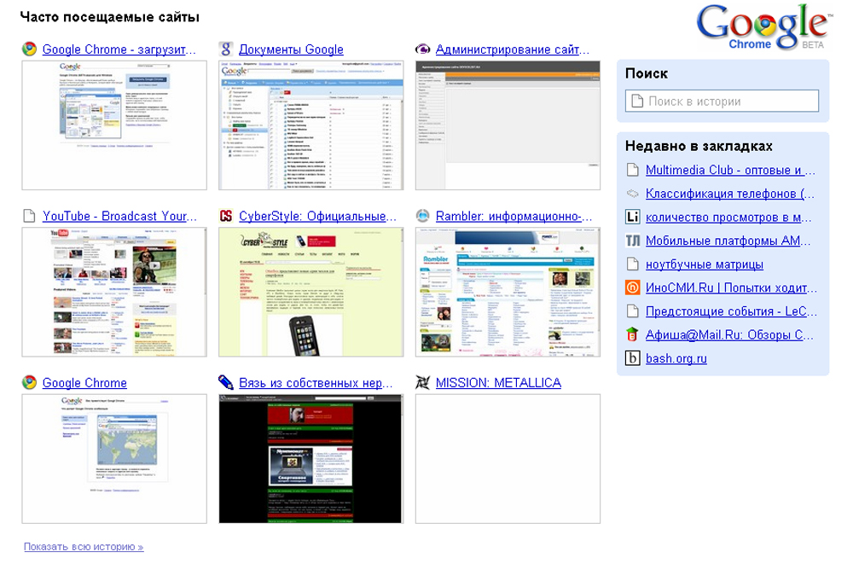Image resolution: width=853 pixels, height=569 pixels.
Task: Click the orange ИноСМИ.Ru bookmark icon
Action: [633, 287]
